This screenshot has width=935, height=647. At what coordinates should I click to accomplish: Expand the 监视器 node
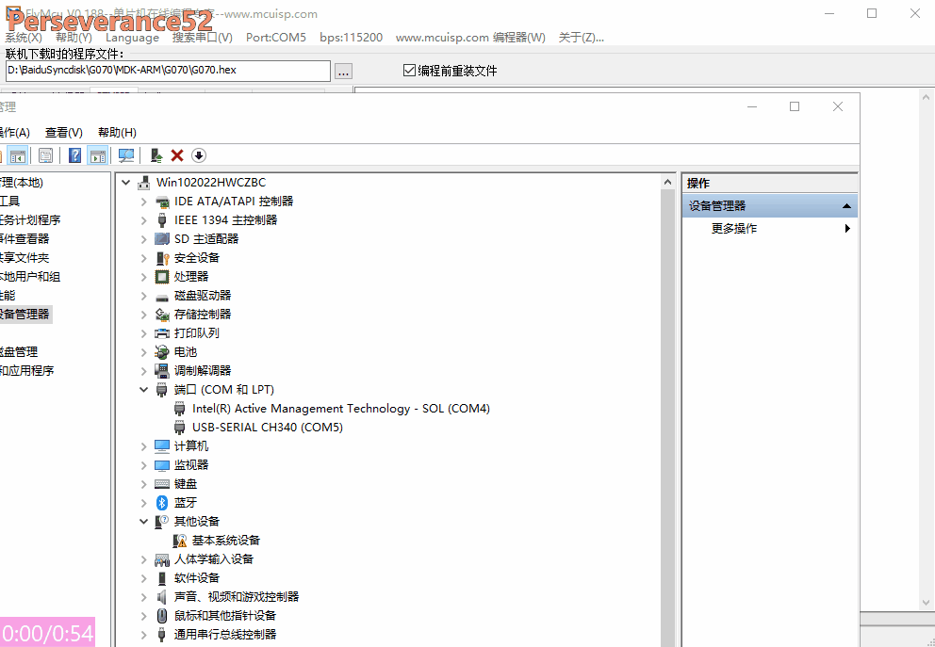(143, 465)
